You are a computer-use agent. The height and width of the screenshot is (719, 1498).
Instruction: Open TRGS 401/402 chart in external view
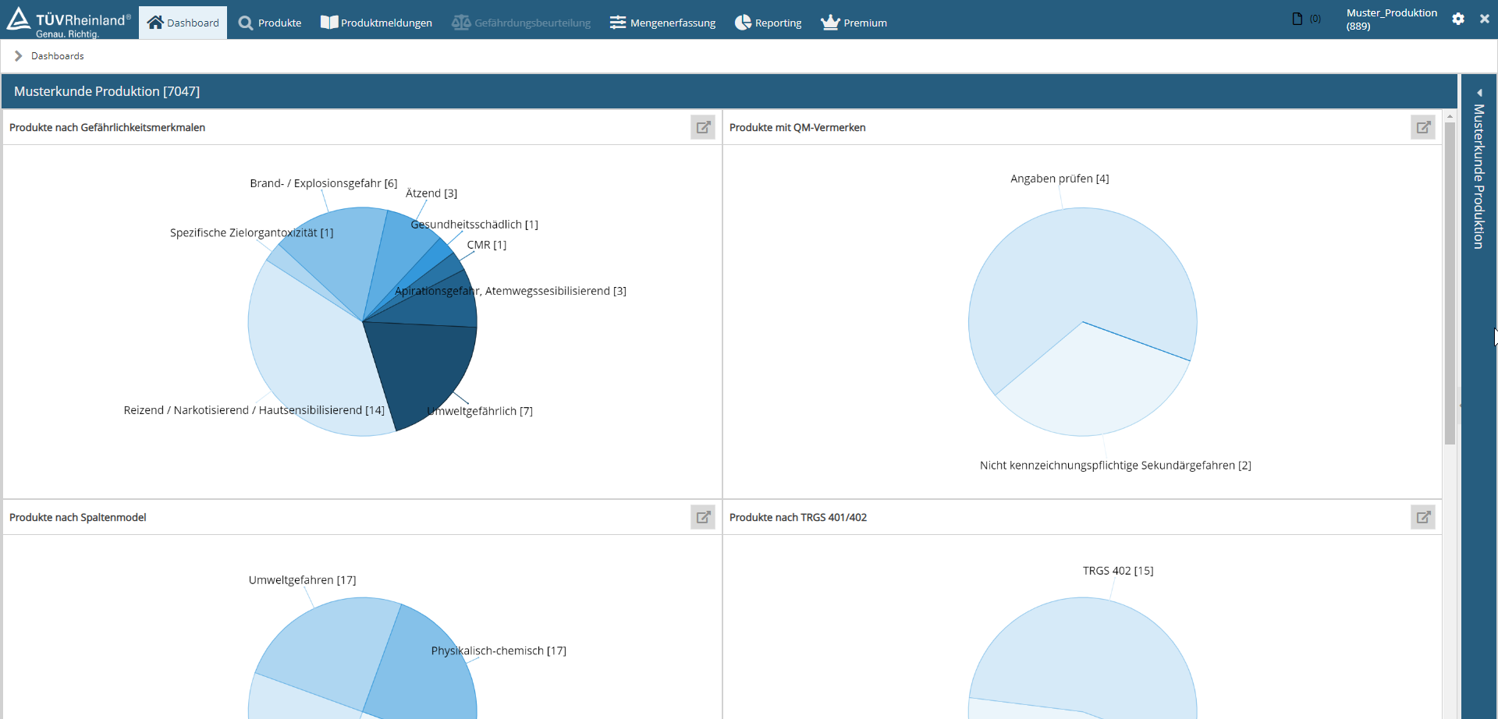[x=1423, y=517]
